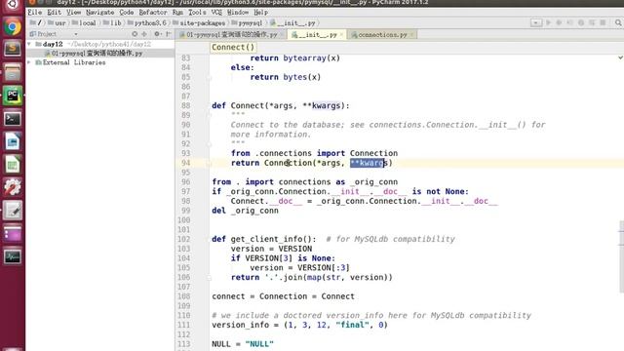Viewport: 624px width, 351px height.
Task: Open the Window menu
Action: point(238,13)
